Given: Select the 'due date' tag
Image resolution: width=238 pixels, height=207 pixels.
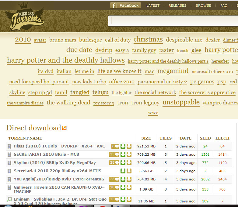Looking at the screenshot, I should pos(79,50).
